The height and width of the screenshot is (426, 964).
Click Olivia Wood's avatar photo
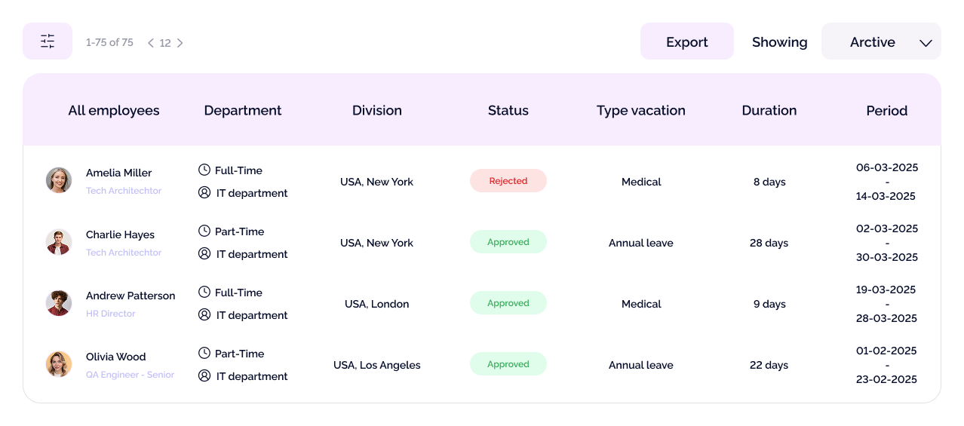click(x=59, y=364)
